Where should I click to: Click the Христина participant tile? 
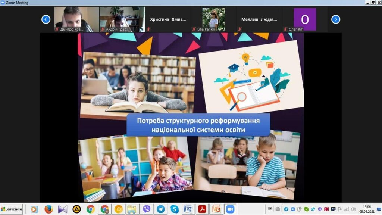pos(168,19)
